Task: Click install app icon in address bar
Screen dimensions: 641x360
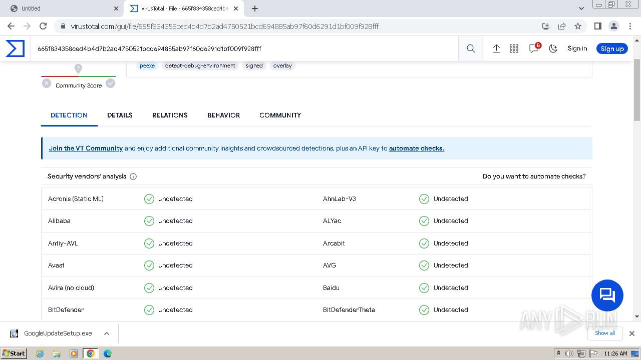Action: (546, 26)
